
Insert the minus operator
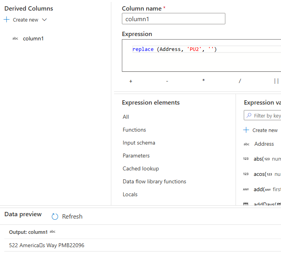[x=167, y=81]
